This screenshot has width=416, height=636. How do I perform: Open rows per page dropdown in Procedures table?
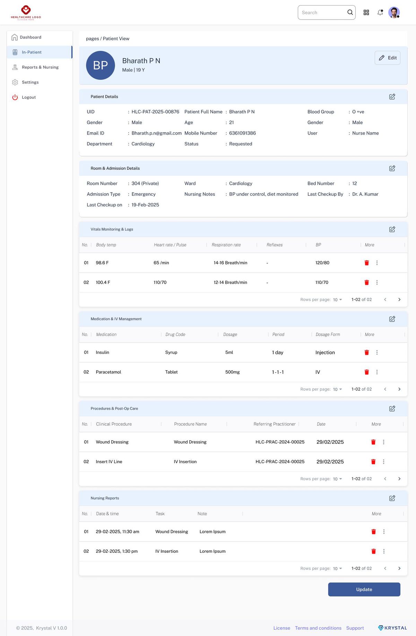337,479
